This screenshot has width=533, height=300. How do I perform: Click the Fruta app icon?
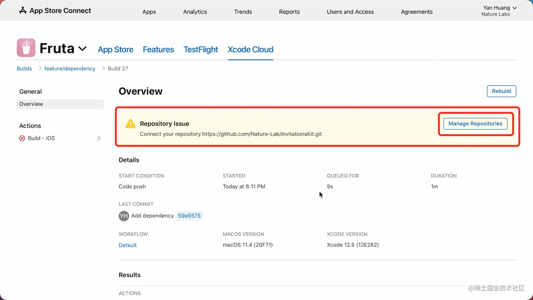click(x=26, y=48)
